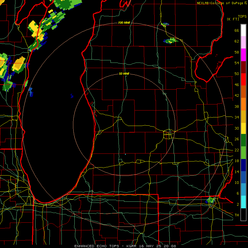This screenshot has width=248, height=248.
Task: Click the green-yellow echo inside 100 NMI ring northeast
Action: coord(171,41)
